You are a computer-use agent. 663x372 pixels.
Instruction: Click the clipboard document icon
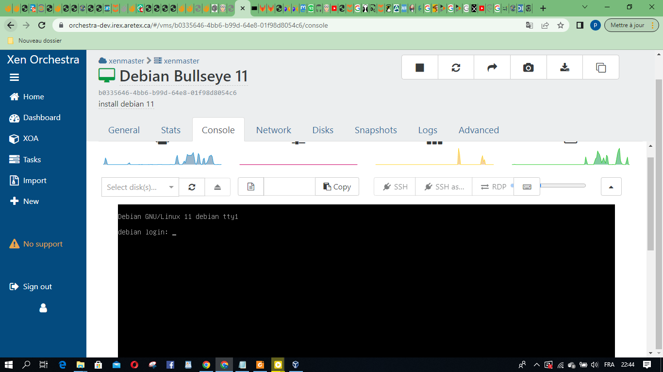tap(251, 186)
